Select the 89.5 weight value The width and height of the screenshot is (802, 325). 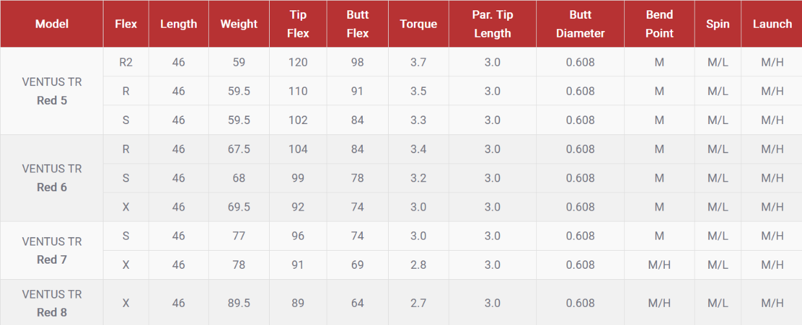point(239,303)
